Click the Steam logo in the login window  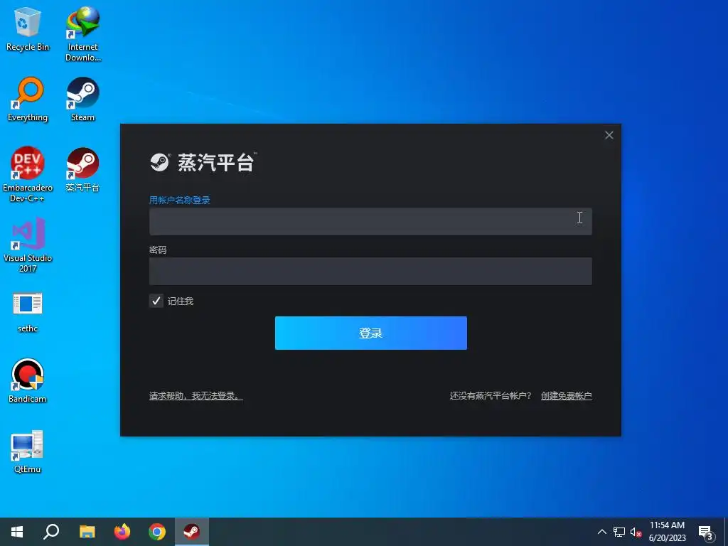tap(160, 163)
